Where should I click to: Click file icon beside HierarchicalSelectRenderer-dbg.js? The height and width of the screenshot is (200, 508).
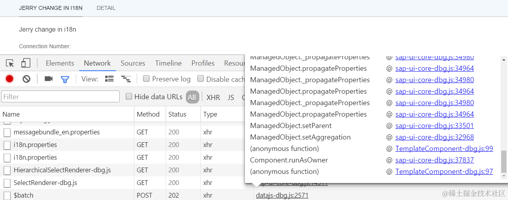click(x=7, y=170)
